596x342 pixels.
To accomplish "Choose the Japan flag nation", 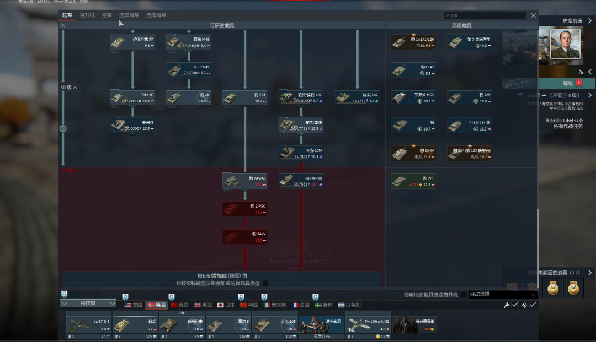I will pos(226,305).
